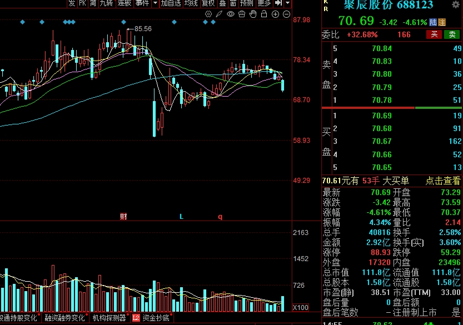Zoom in with the plus circle icon
Image resolution: width=463 pixels, height=325 pixels.
pyautogui.click(x=275, y=14)
